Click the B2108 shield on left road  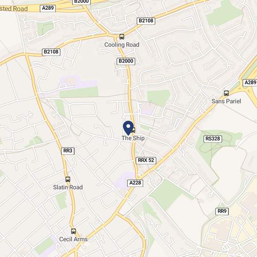(51, 52)
